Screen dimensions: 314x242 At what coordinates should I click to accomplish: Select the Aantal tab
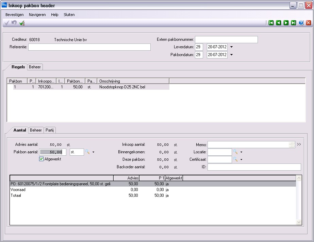pyautogui.click(x=20, y=130)
